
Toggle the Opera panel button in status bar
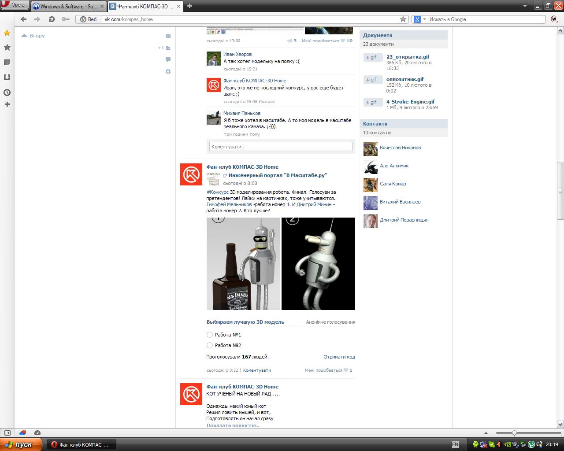click(7, 433)
